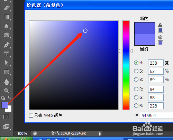
Task: Select the Rounded Rectangle shape tool
Action: (x=7, y=72)
